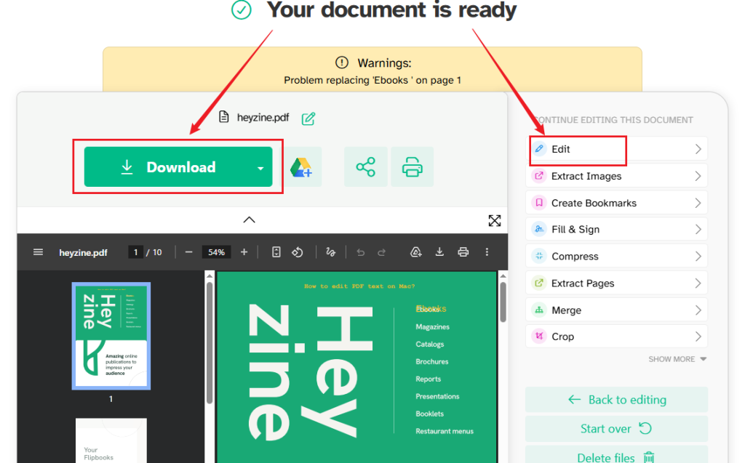Click the fit to page icon
Viewport: 745px width, 463px height.
276,252
